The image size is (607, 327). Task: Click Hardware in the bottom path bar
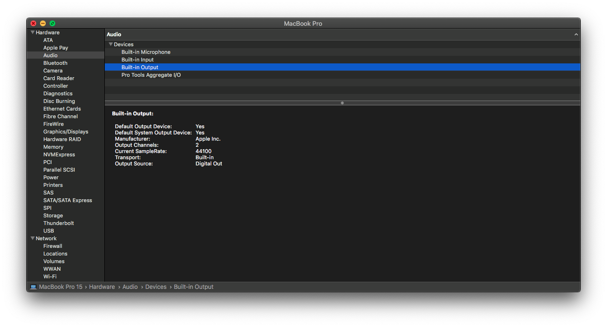(x=102, y=287)
